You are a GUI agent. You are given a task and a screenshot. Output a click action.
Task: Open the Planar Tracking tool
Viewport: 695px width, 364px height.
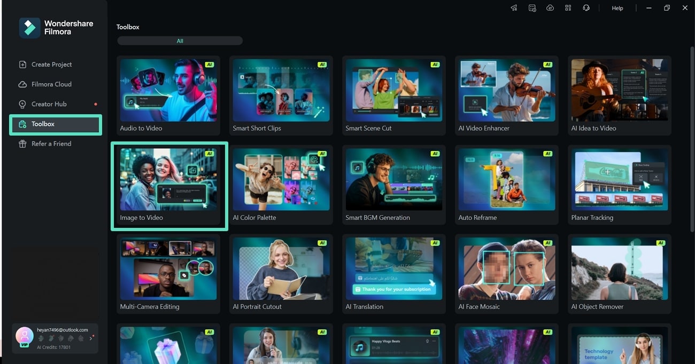[620, 185]
